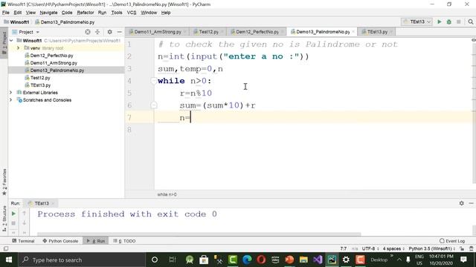Click the 7:7 cursor position indicator

pos(344,248)
